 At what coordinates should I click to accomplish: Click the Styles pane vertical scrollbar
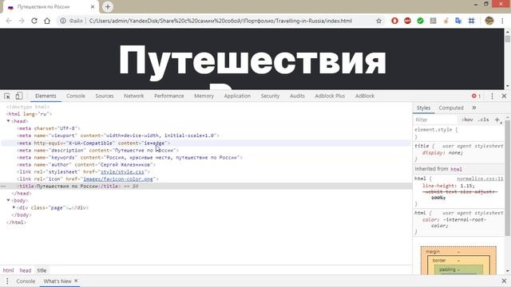click(x=508, y=177)
